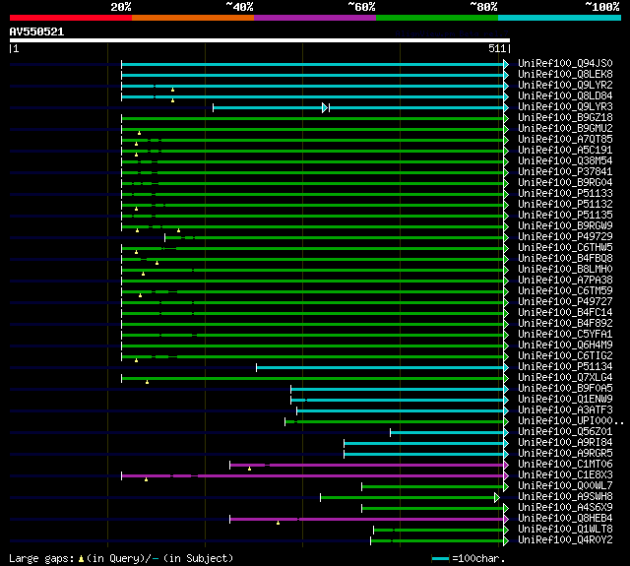Click the yellow gap marker under B9GMU2 bar
The width and height of the screenshot is (630, 566).
click(140, 133)
